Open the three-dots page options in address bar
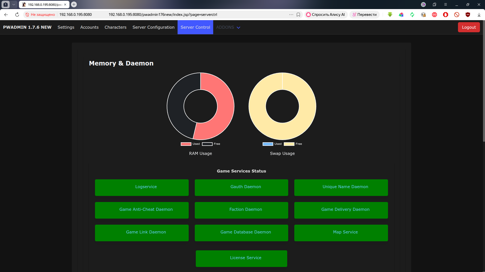The width and height of the screenshot is (485, 272). [291, 15]
